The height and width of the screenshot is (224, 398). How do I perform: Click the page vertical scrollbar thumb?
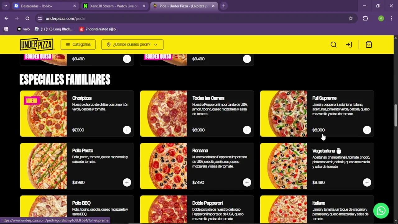point(396,115)
